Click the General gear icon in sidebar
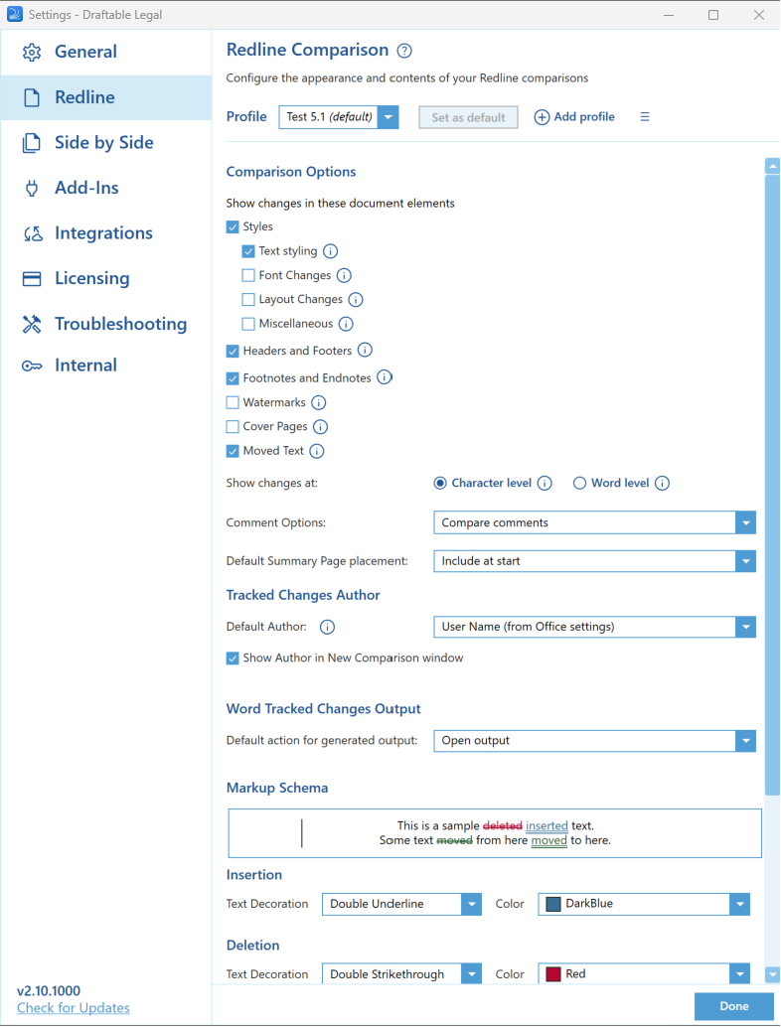The height and width of the screenshot is (1027, 781). pos(32,53)
